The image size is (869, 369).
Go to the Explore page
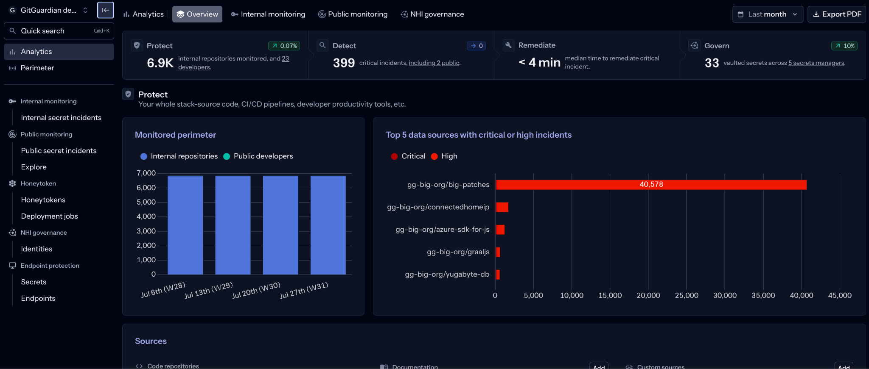[x=34, y=167]
